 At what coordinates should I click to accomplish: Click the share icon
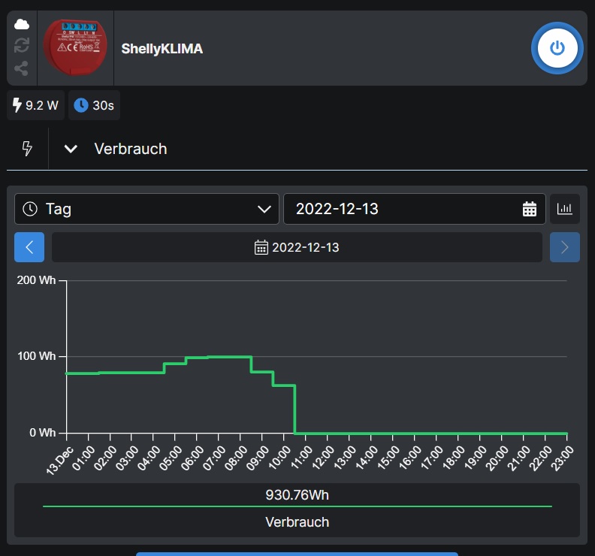(x=22, y=68)
